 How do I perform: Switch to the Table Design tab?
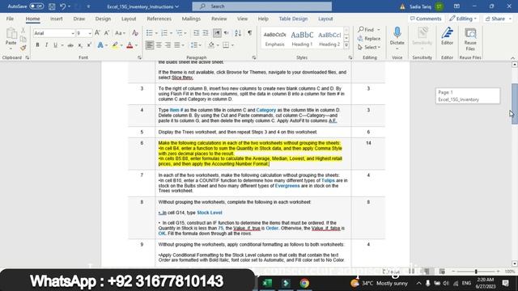click(293, 19)
